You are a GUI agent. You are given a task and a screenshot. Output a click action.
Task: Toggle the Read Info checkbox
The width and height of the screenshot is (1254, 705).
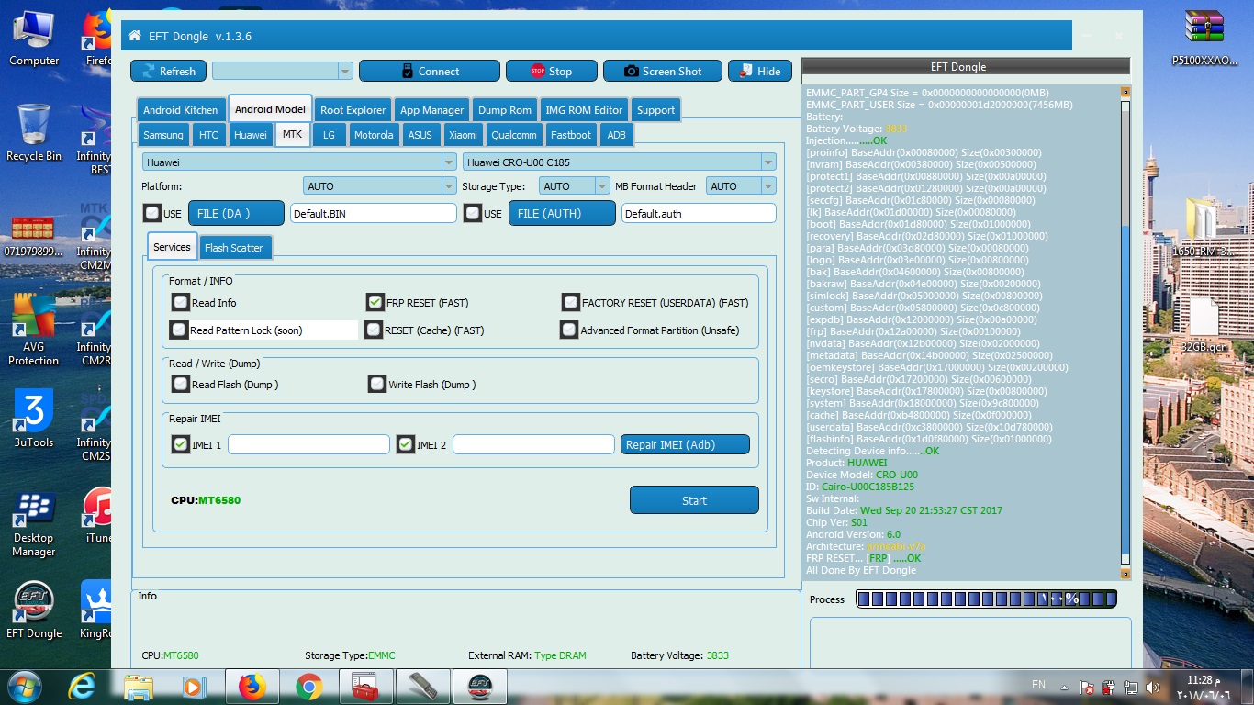[181, 302]
